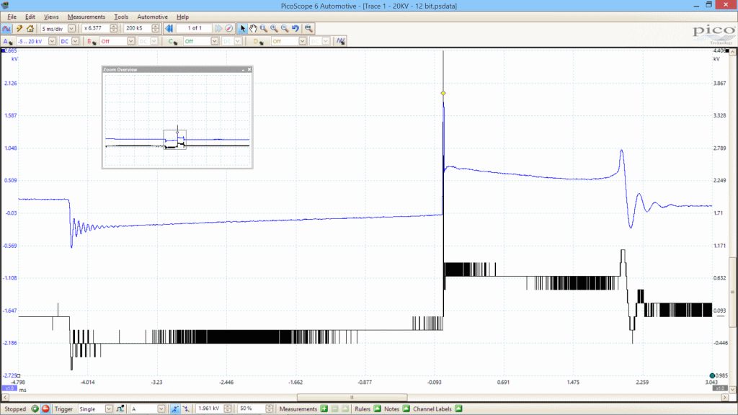Click the horizontal scrollbar thumb
The height and width of the screenshot is (415, 738).
(x=352, y=398)
